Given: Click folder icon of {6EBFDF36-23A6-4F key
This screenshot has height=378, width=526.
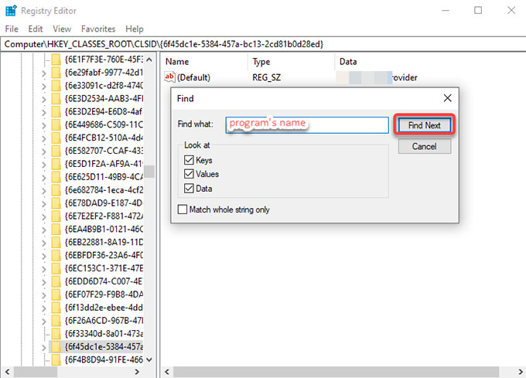Looking at the screenshot, I should (x=56, y=255).
